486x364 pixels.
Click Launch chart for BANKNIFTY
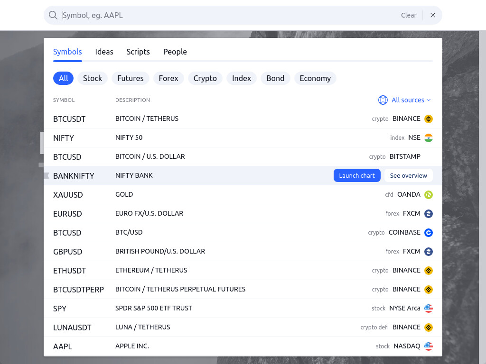pyautogui.click(x=357, y=175)
